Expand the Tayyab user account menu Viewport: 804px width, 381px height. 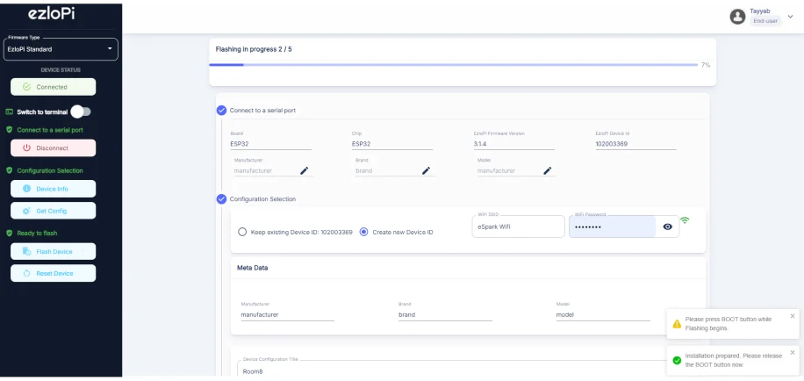(790, 16)
